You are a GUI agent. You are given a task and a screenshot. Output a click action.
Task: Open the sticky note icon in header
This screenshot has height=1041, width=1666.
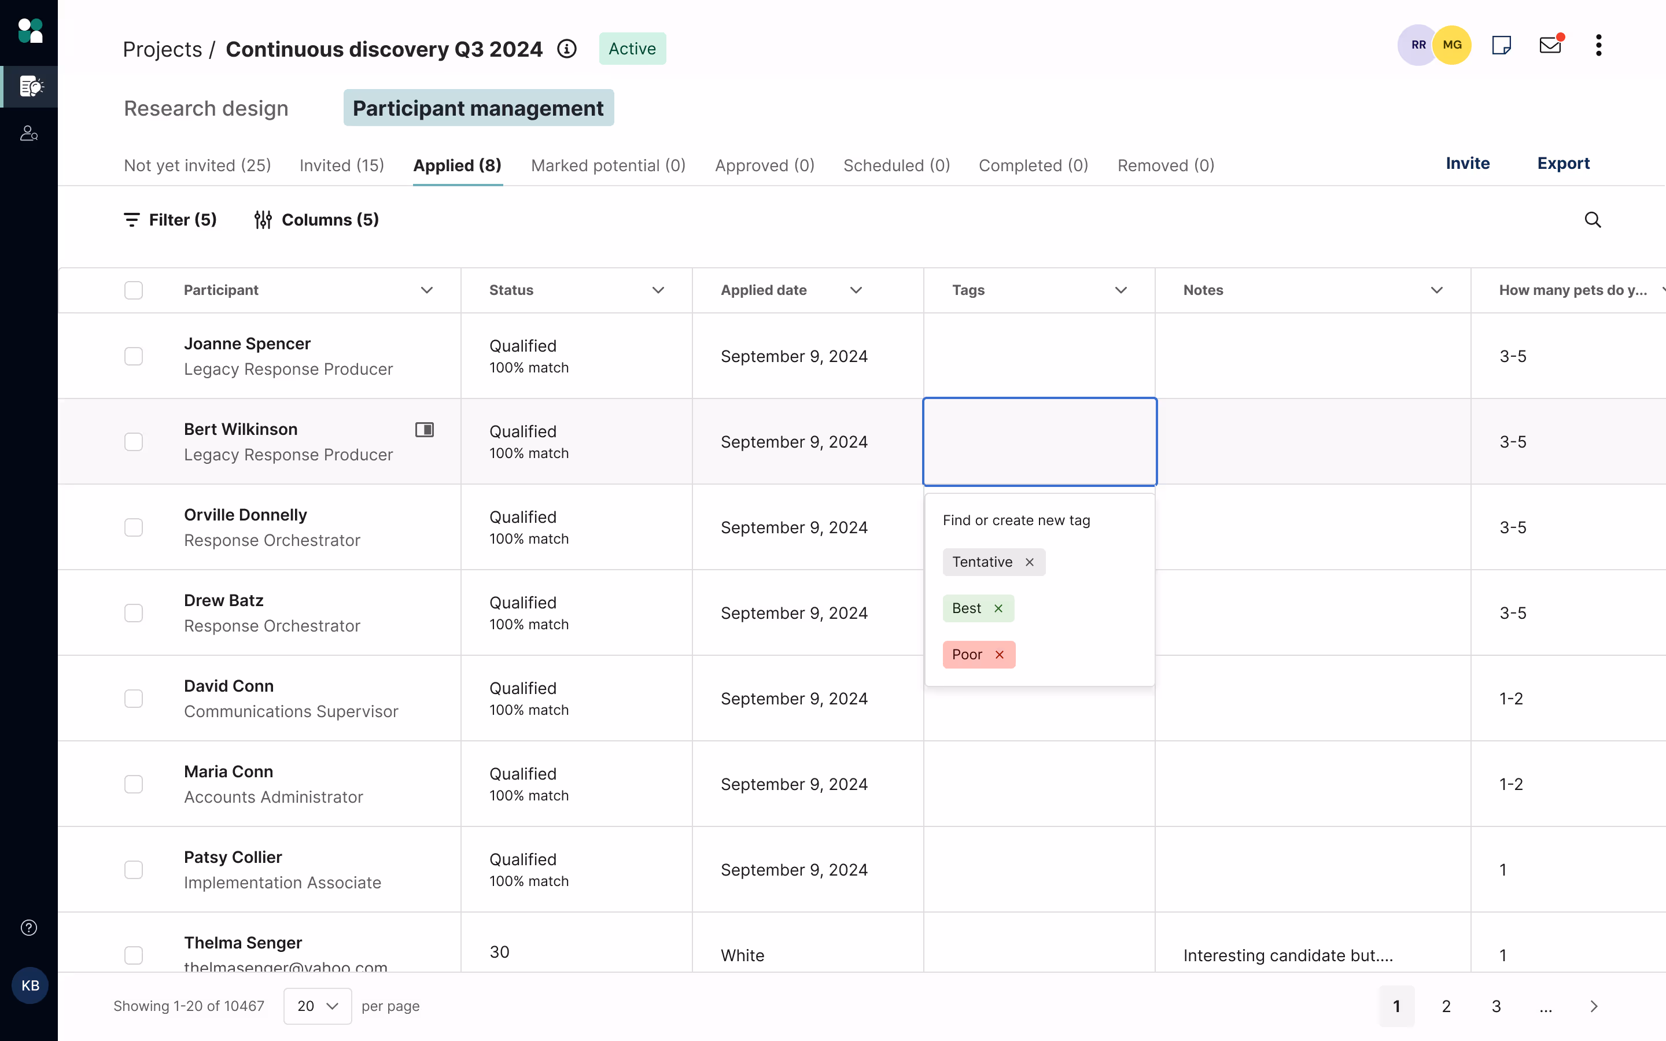[x=1501, y=46]
